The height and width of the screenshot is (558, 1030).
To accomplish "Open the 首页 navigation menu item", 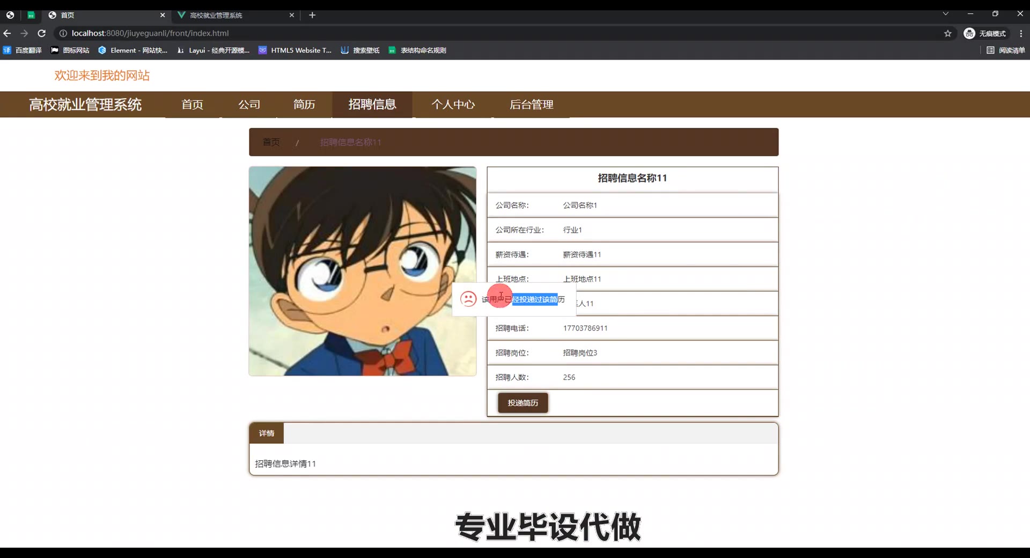I will coord(192,105).
